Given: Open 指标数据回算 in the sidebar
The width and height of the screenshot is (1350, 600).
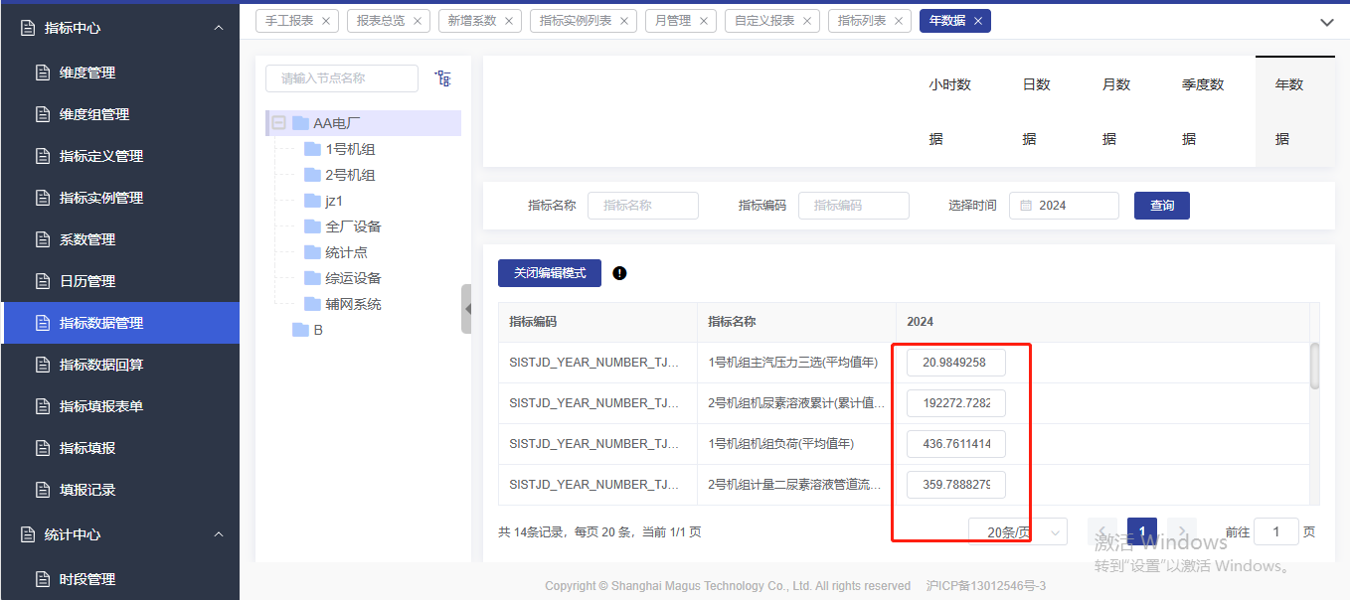Looking at the screenshot, I should (101, 365).
